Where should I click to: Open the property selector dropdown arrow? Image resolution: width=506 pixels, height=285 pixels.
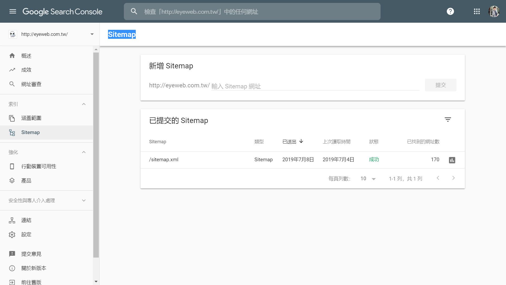[x=92, y=34]
